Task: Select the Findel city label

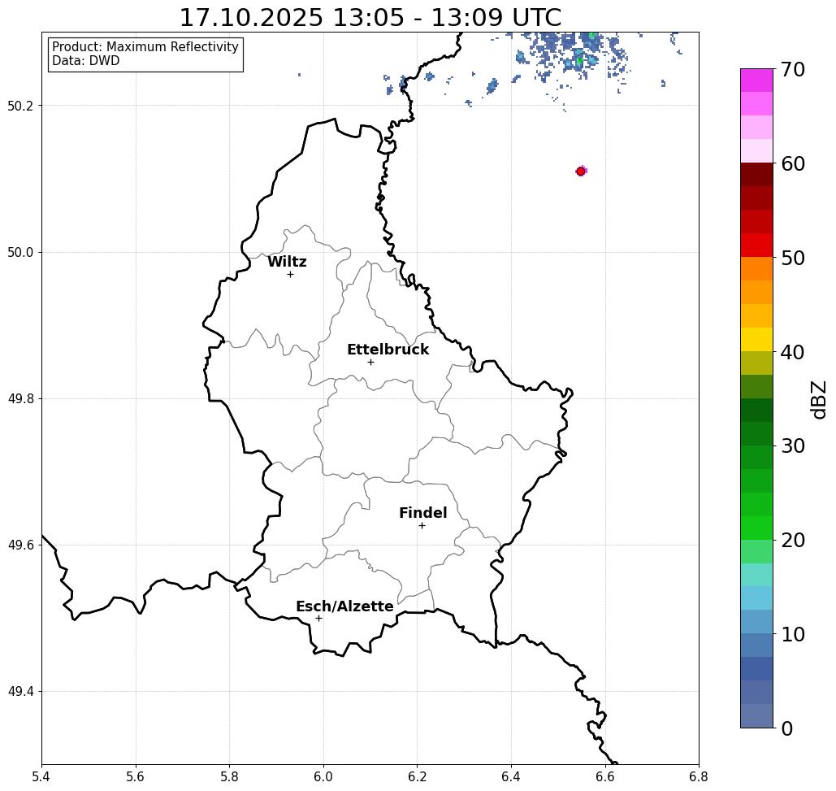Action: point(422,513)
